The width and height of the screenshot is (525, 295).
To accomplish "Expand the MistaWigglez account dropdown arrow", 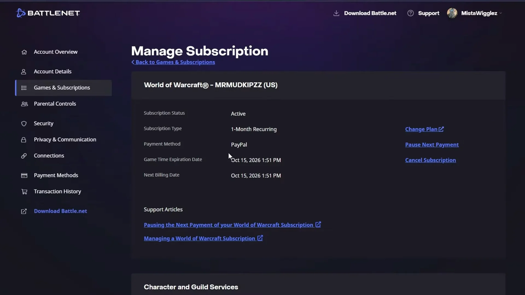I will [x=501, y=13].
